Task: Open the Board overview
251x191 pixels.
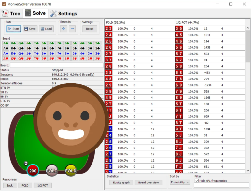Action: [148, 182]
